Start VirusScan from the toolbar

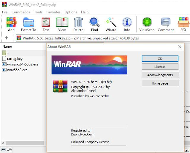click(147, 22)
